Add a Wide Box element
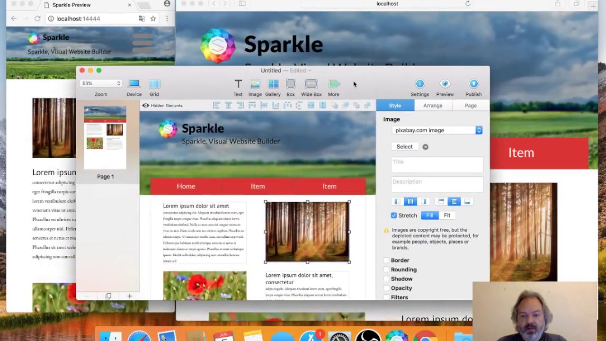 [x=311, y=84]
